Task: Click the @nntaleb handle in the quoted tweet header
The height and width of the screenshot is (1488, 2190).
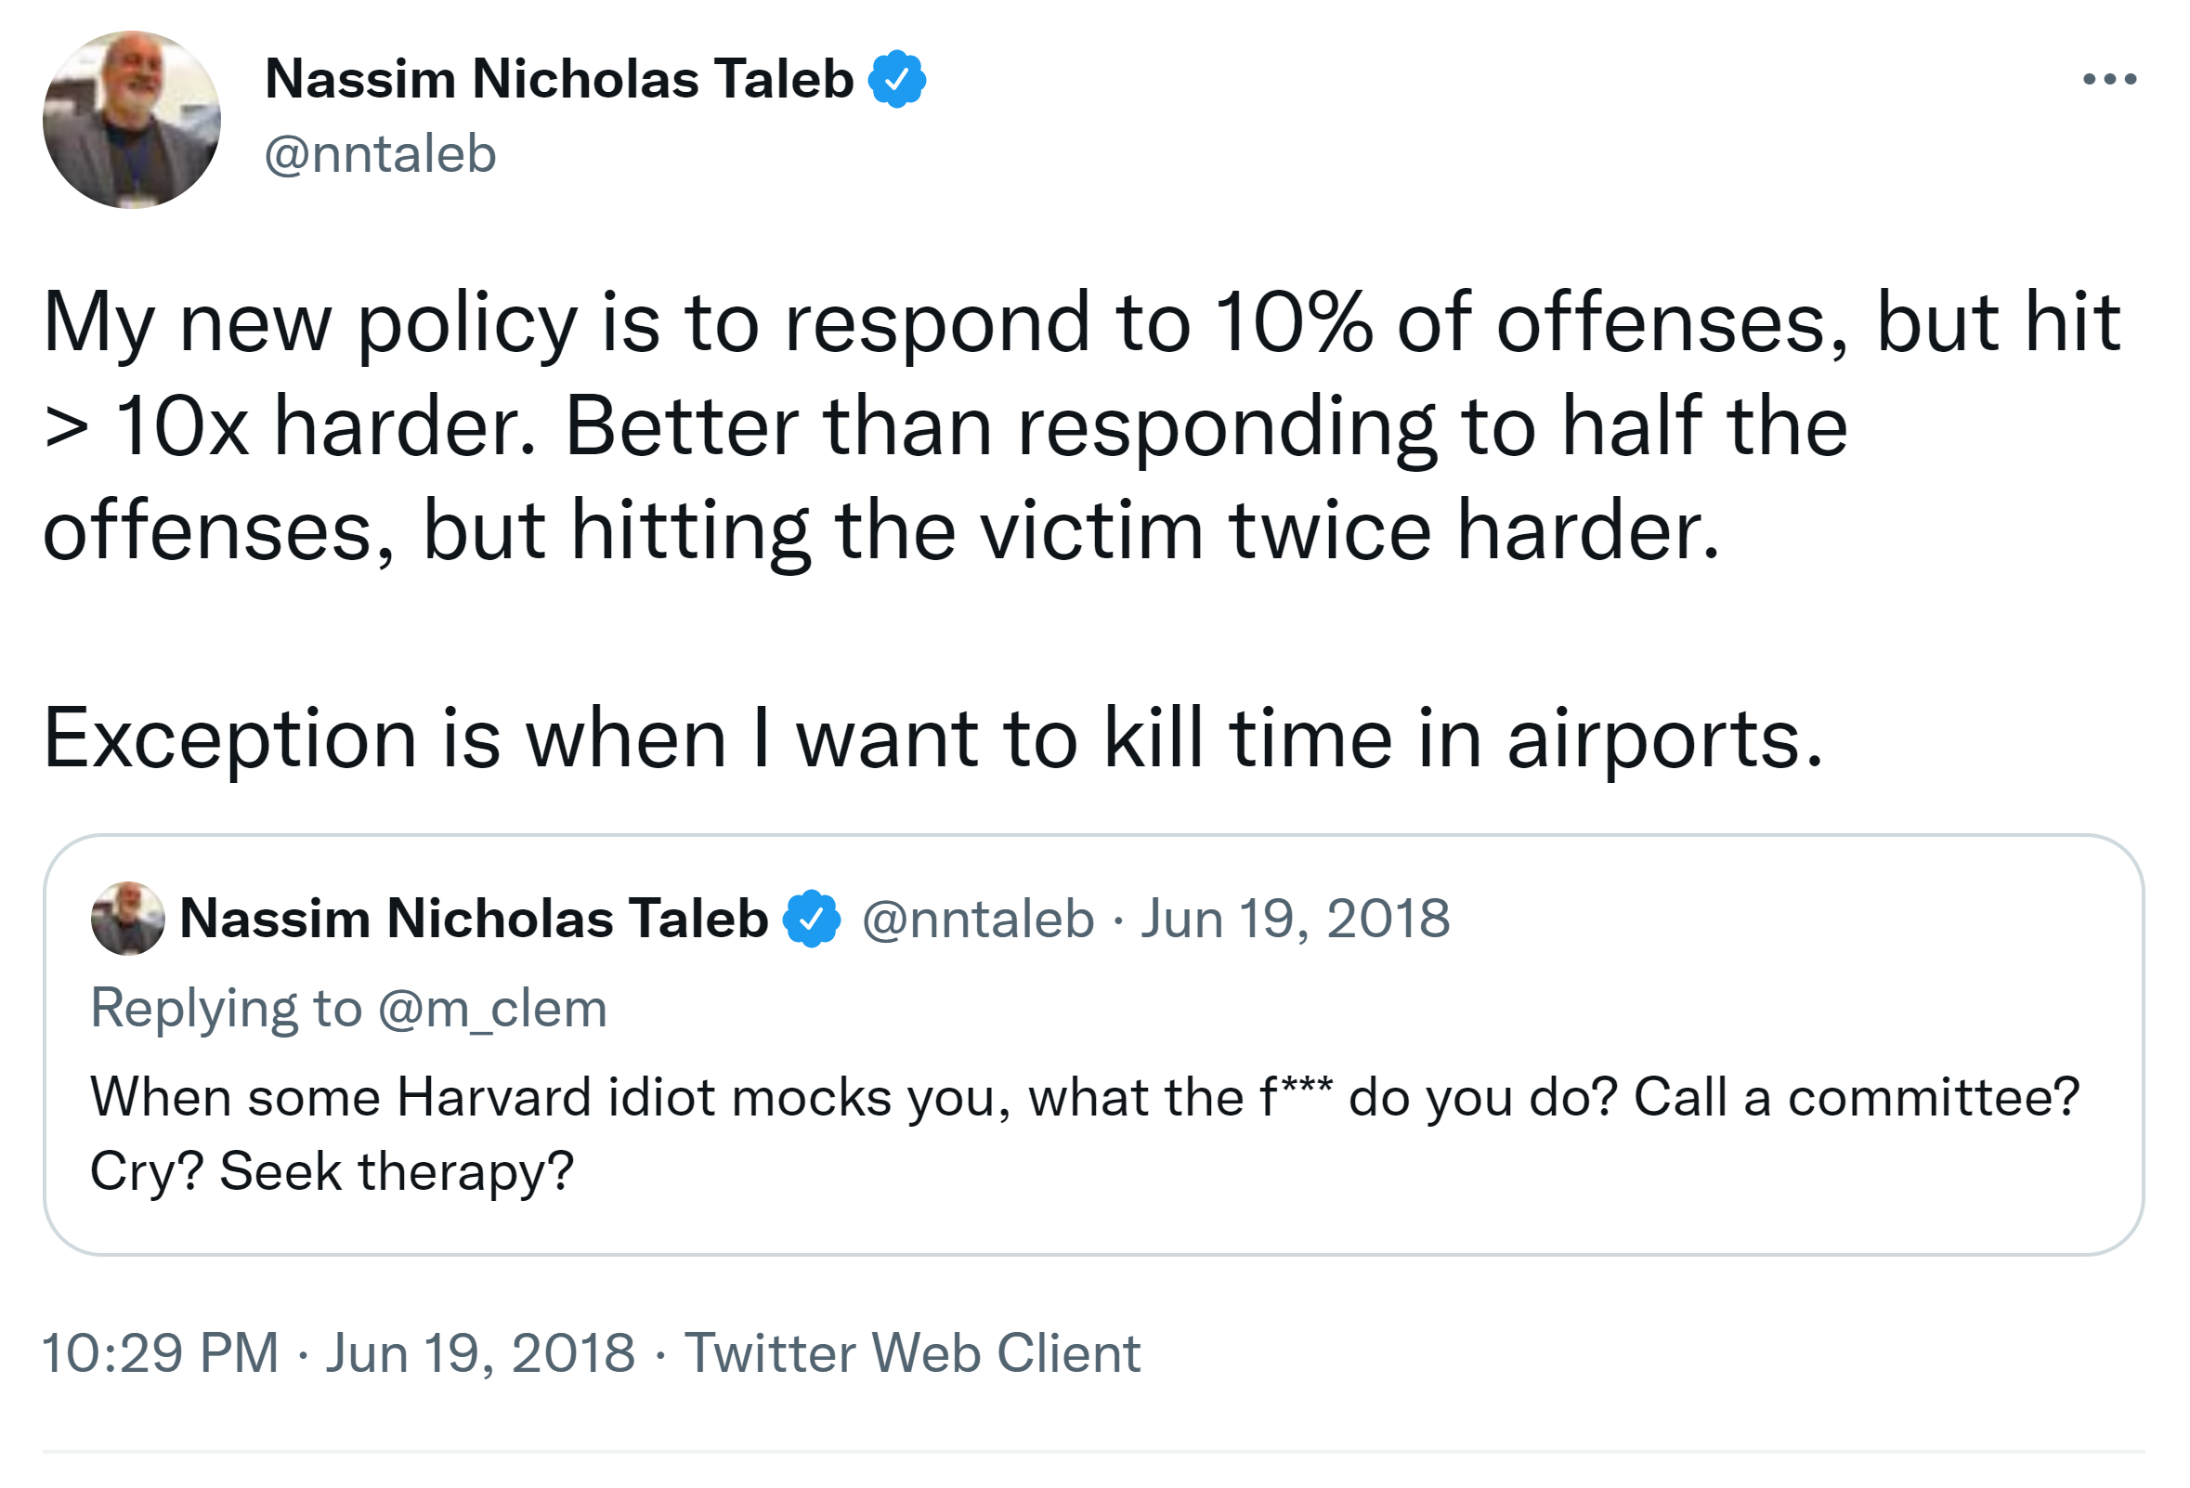Action: 977,918
